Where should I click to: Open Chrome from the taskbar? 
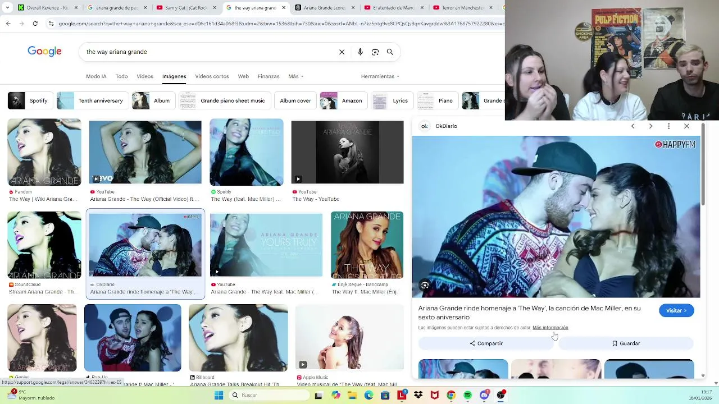[x=451, y=395]
